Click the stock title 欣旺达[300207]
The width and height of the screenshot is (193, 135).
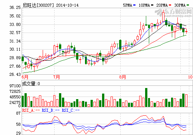[39, 5]
